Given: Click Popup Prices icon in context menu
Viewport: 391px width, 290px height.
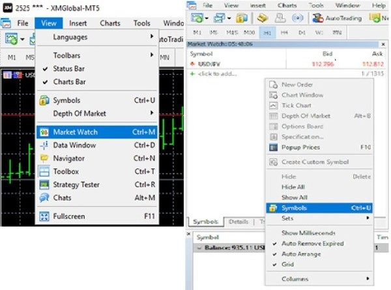Looking at the screenshot, I should pos(273,148).
